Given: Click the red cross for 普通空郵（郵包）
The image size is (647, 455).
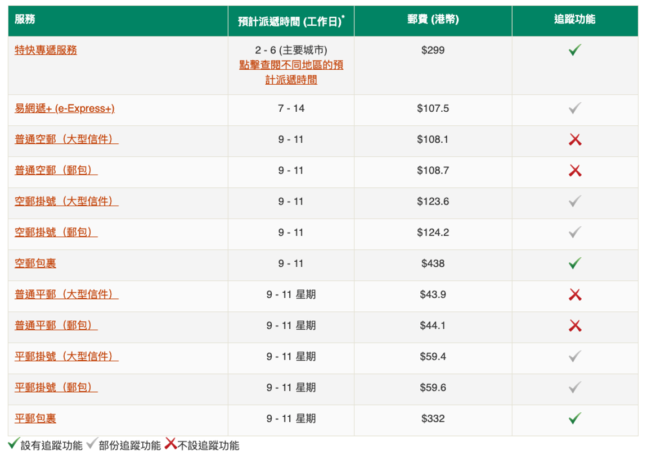Looking at the screenshot, I should click(574, 171).
